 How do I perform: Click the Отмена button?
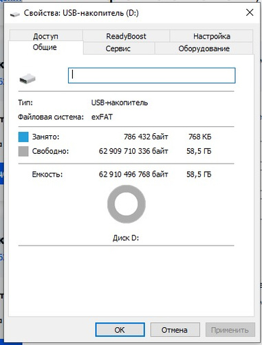click(x=175, y=330)
